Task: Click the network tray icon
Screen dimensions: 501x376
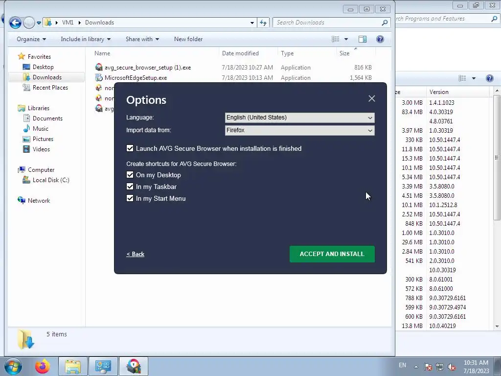Action: point(440,367)
